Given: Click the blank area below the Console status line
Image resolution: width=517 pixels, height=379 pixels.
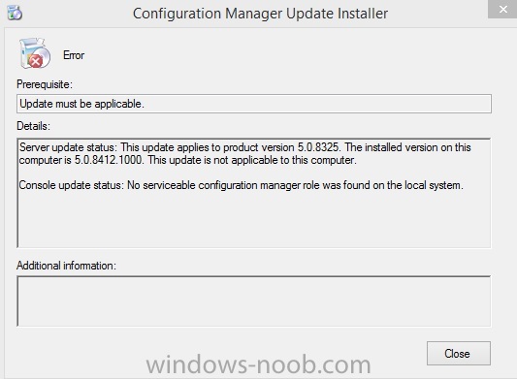Looking at the screenshot, I should (254, 219).
